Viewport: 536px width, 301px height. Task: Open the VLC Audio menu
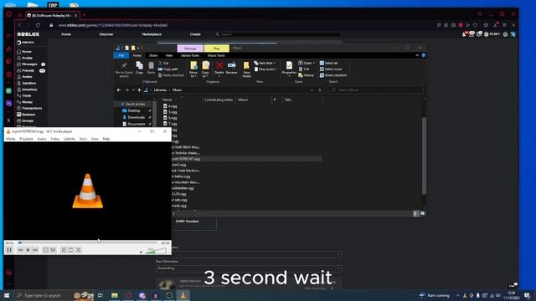[42, 139]
